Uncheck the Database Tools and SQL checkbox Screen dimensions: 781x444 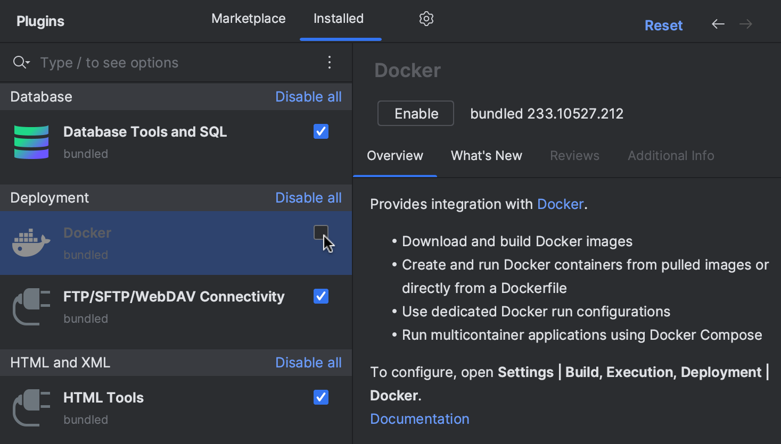(320, 131)
